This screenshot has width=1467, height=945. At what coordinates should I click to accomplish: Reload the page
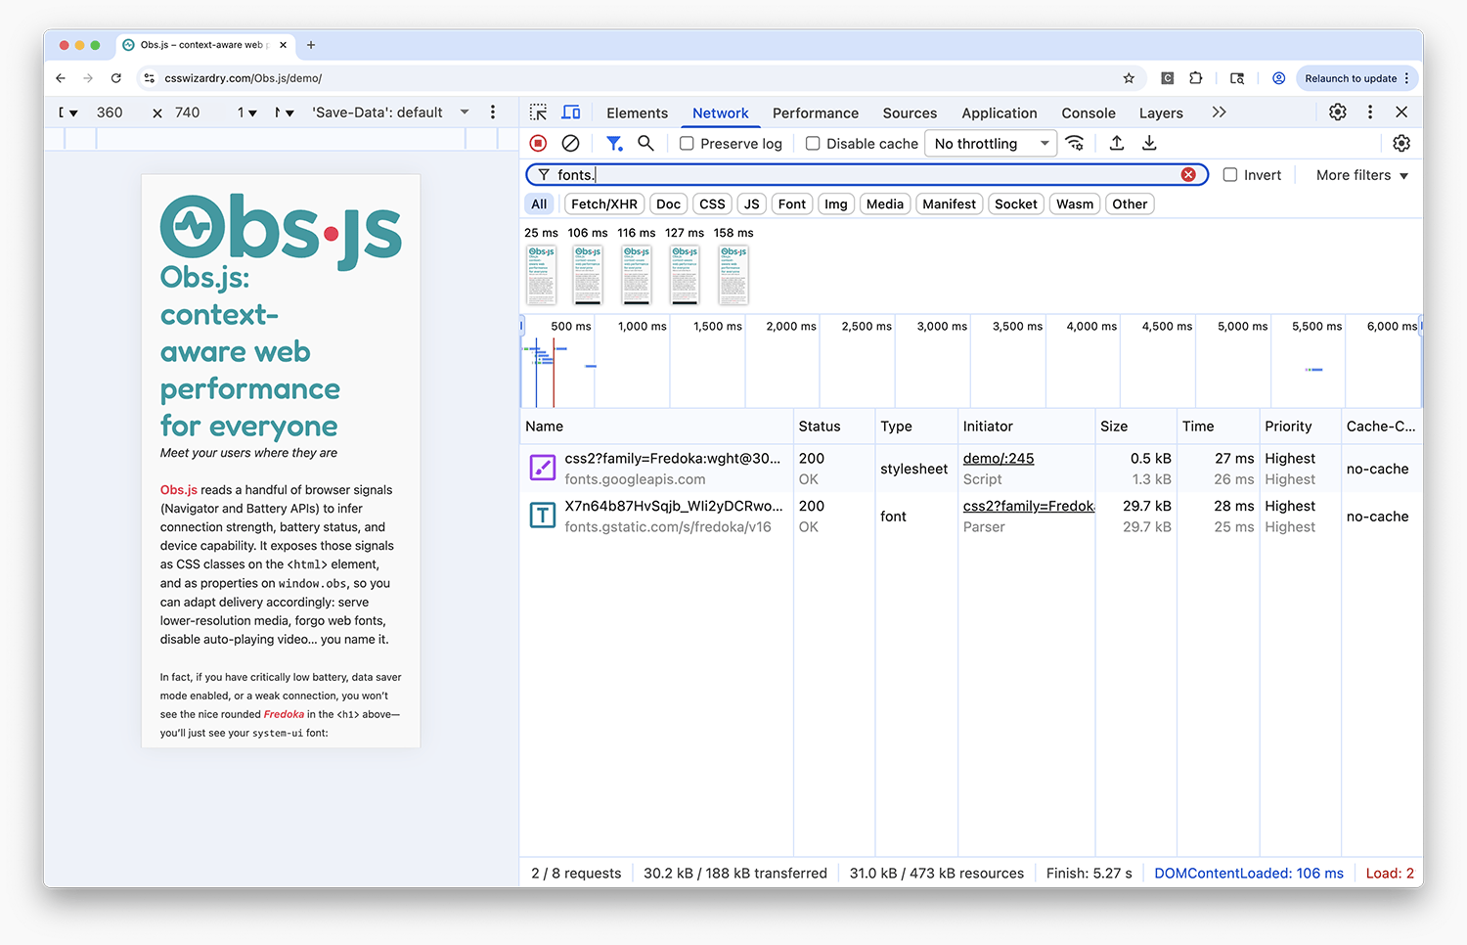pyautogui.click(x=116, y=78)
